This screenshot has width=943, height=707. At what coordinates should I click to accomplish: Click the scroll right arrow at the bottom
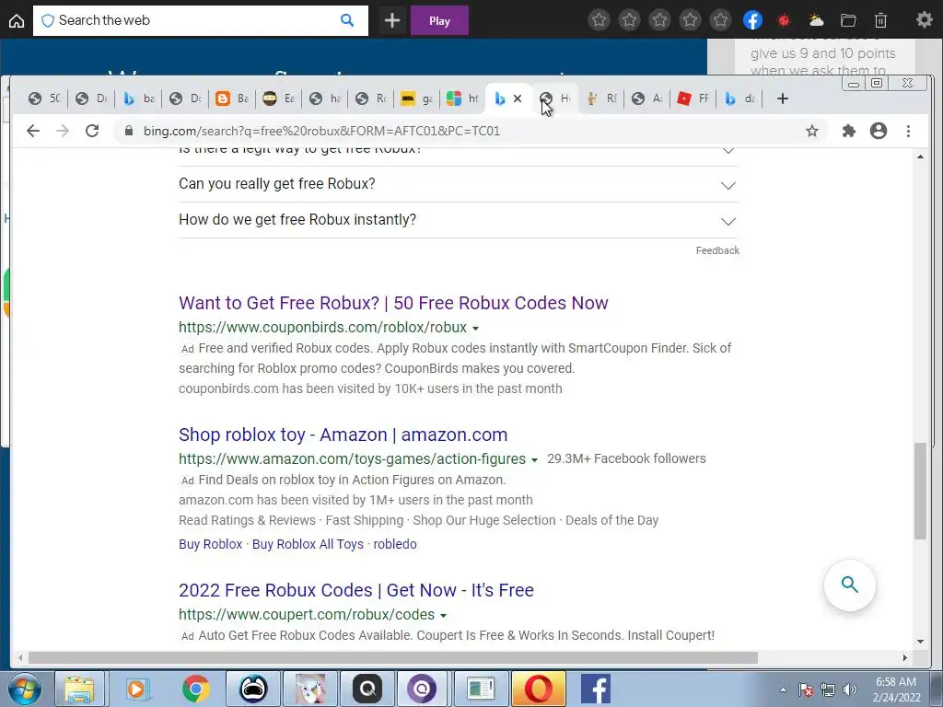(x=905, y=657)
